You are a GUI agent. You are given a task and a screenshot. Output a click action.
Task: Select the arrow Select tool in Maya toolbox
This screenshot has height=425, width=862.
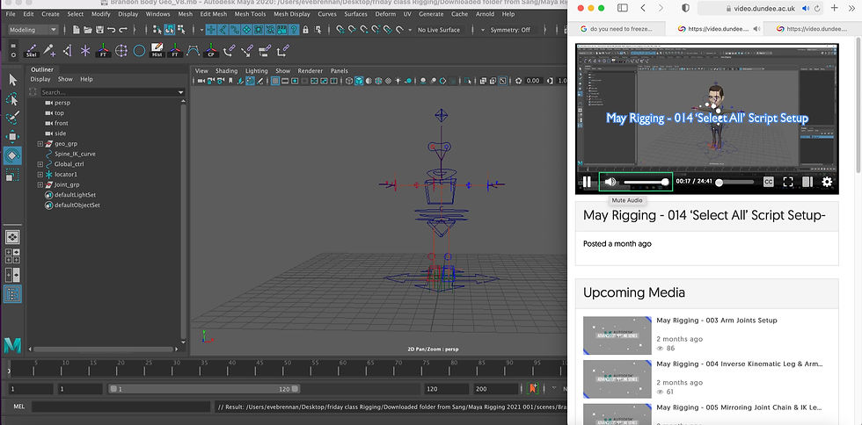pyautogui.click(x=12, y=80)
